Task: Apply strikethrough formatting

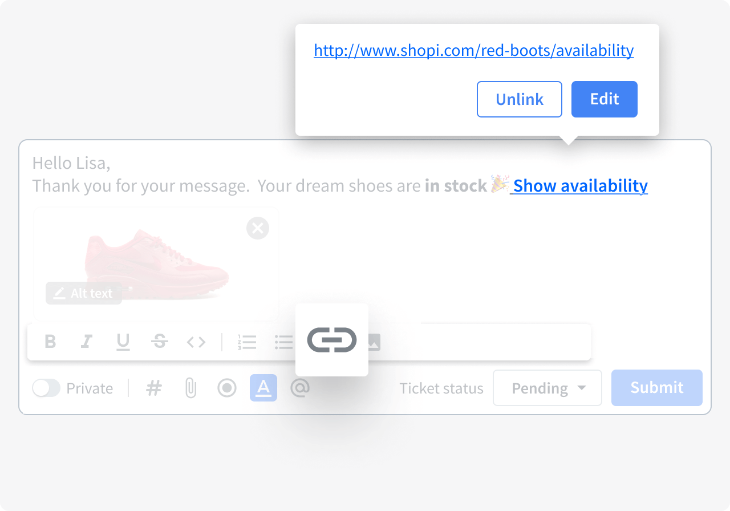Action: [160, 341]
